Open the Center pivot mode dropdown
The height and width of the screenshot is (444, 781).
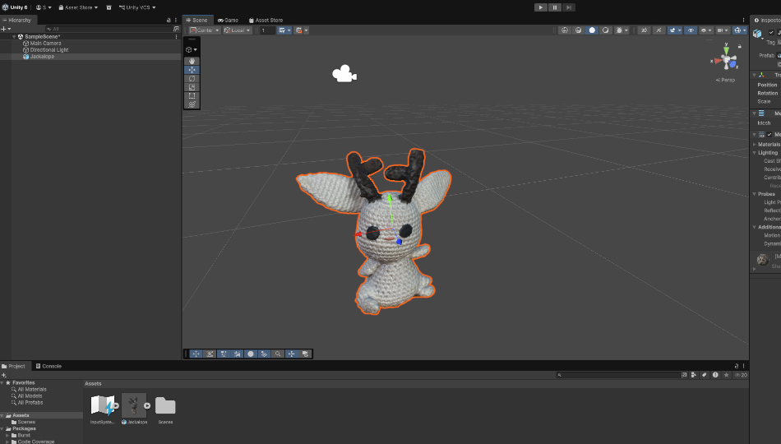204,30
